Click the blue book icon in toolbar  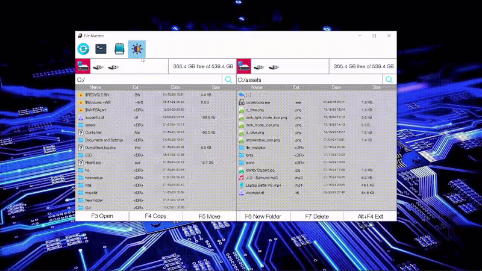(119, 49)
